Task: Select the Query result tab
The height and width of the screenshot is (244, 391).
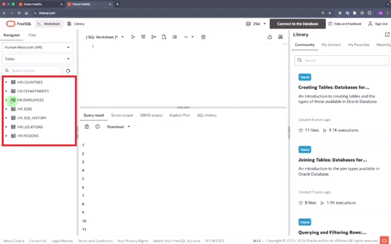Action: (94, 115)
